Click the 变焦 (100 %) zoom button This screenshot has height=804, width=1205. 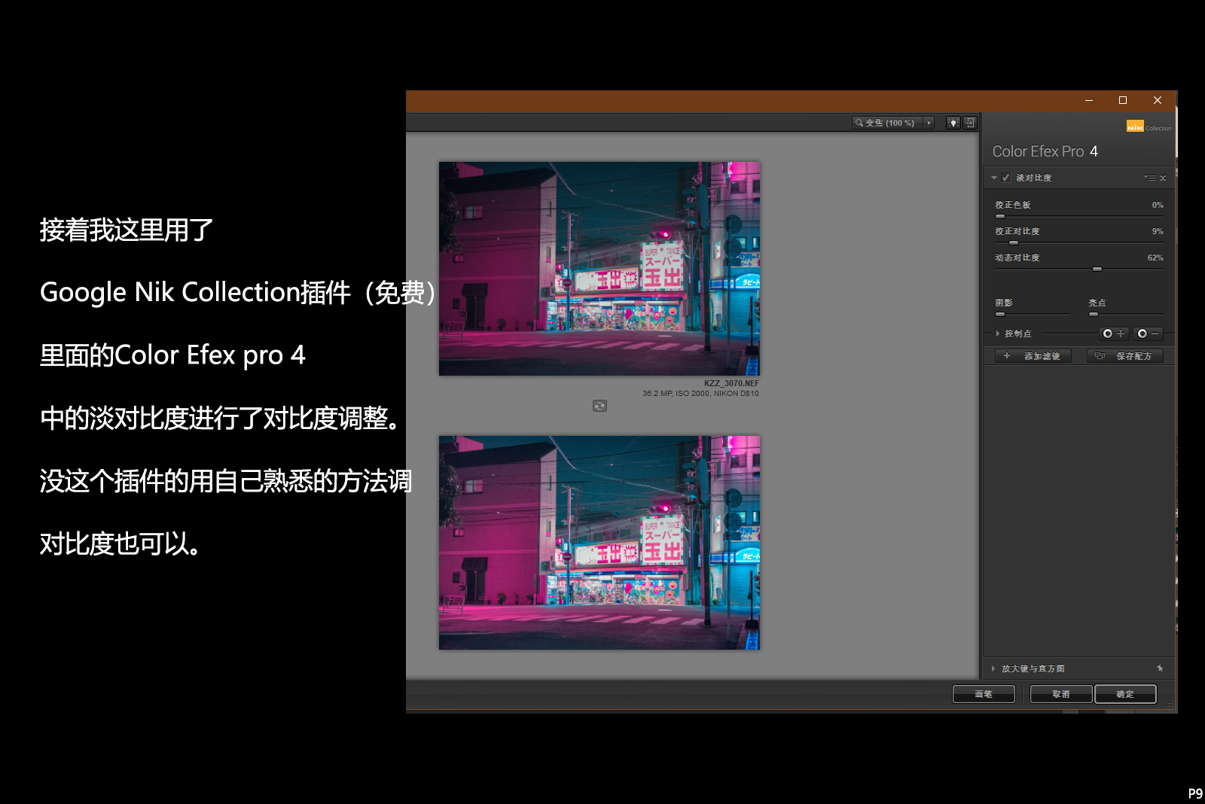[x=887, y=123]
